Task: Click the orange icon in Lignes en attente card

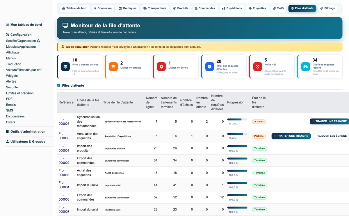Action: [113, 67]
